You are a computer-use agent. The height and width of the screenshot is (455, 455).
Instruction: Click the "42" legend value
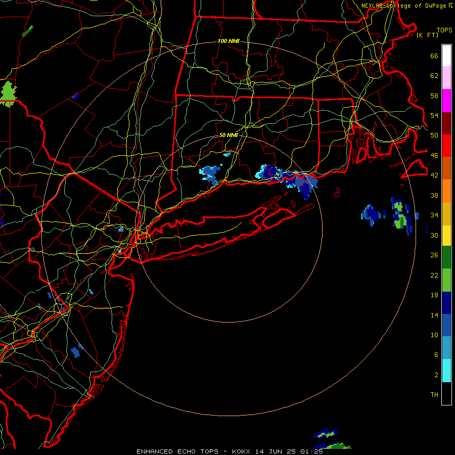click(434, 175)
